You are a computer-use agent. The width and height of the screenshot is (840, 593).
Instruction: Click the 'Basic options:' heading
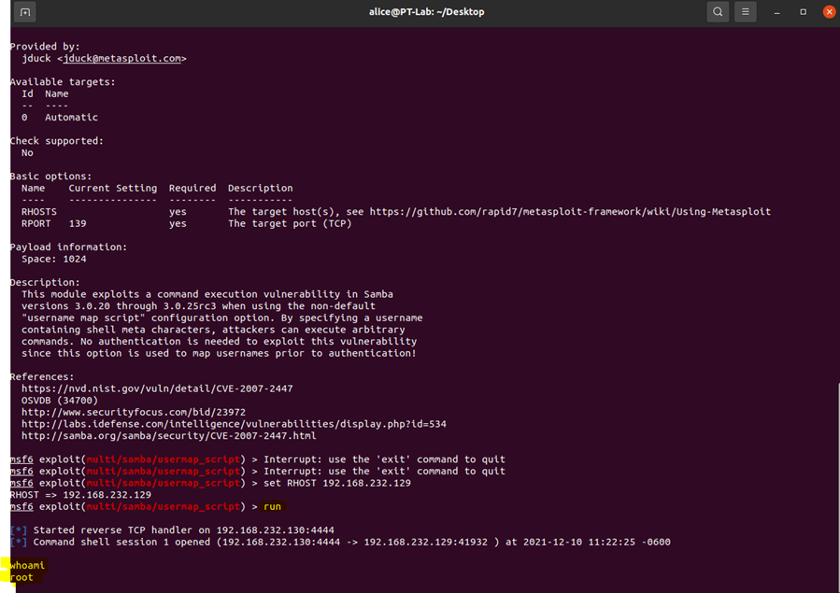point(50,176)
